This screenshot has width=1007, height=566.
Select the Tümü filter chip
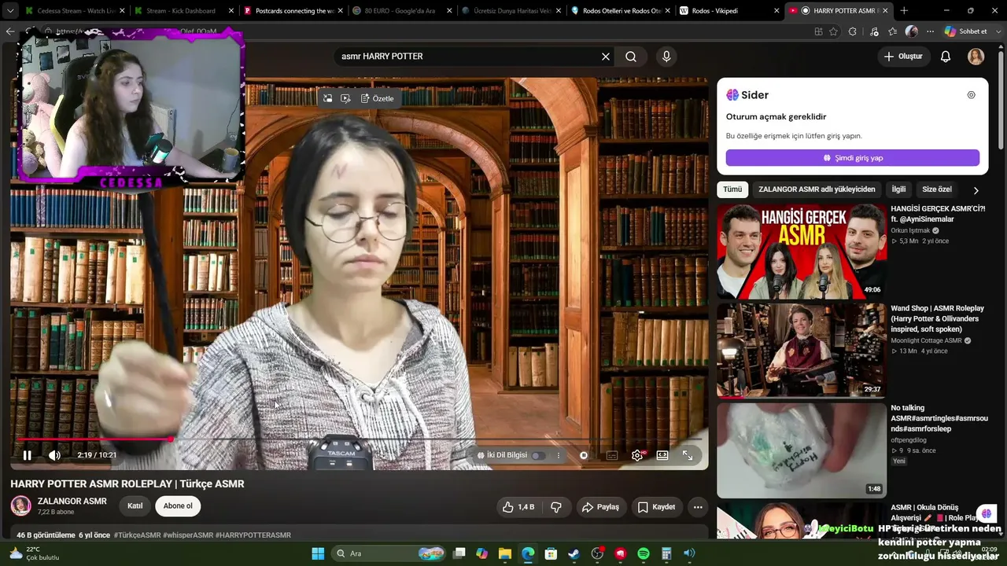coord(732,189)
